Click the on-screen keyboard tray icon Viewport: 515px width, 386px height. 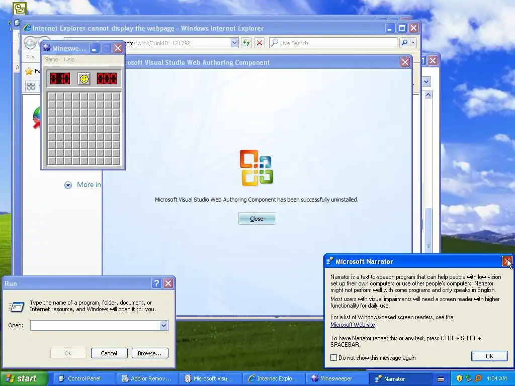[x=441, y=379]
